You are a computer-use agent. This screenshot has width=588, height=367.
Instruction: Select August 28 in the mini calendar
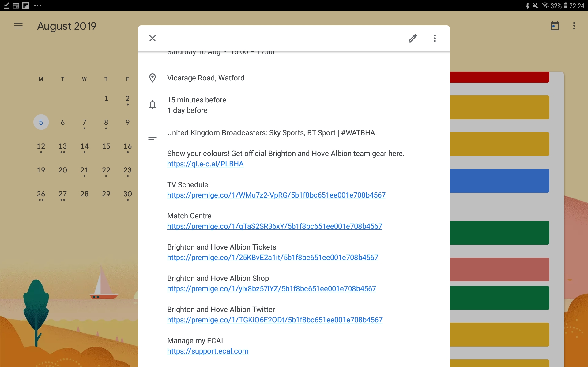coord(84,194)
